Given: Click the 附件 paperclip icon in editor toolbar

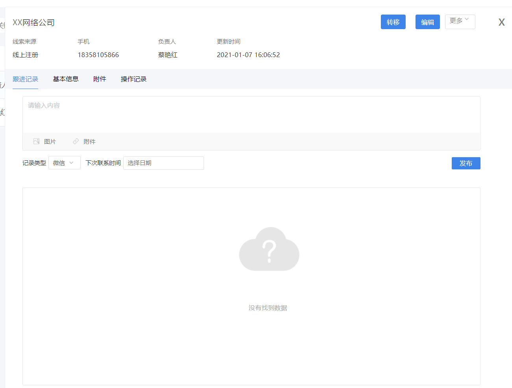Looking at the screenshot, I should [76, 141].
